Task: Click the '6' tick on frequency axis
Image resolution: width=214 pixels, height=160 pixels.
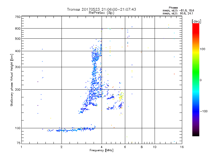Action: pos(125,147)
